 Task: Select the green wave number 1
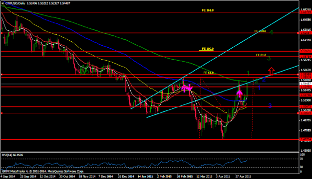[x=248, y=73]
